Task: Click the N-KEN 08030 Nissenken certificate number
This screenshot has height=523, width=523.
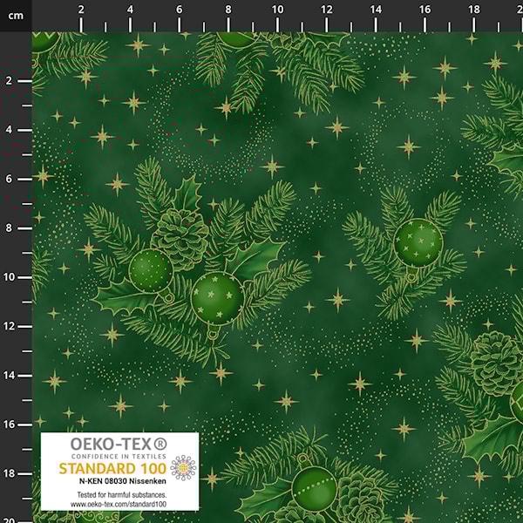Action: coord(111,482)
